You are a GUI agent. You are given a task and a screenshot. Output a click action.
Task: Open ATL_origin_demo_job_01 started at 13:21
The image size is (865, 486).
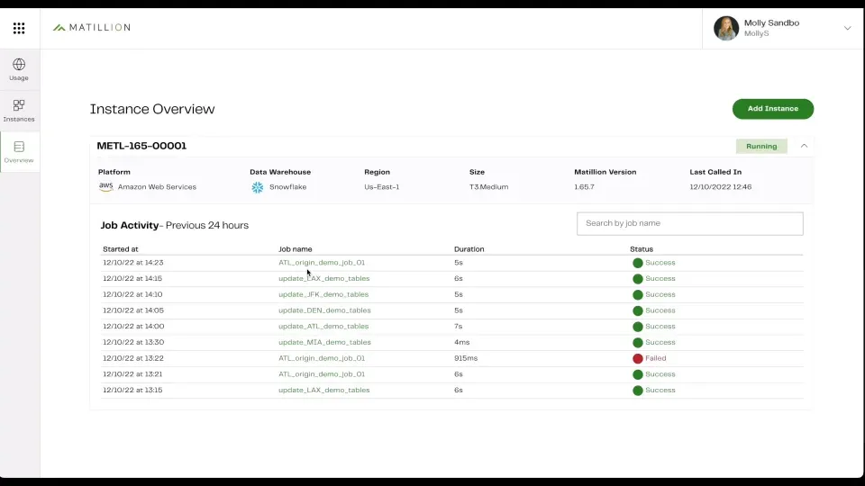322,374
